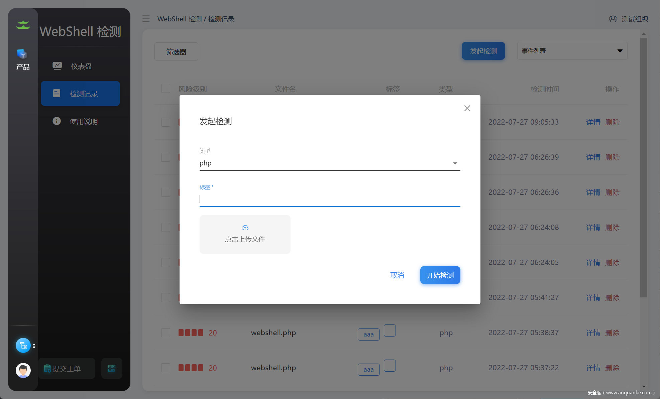Check the row dated 2022-07-27 05:38:37
The image size is (660, 399).
[166, 332]
